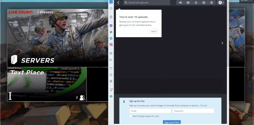Image resolution: width=254 pixels, height=125 pixels.
Task: Select the Text Place server card
Action: (47, 84)
